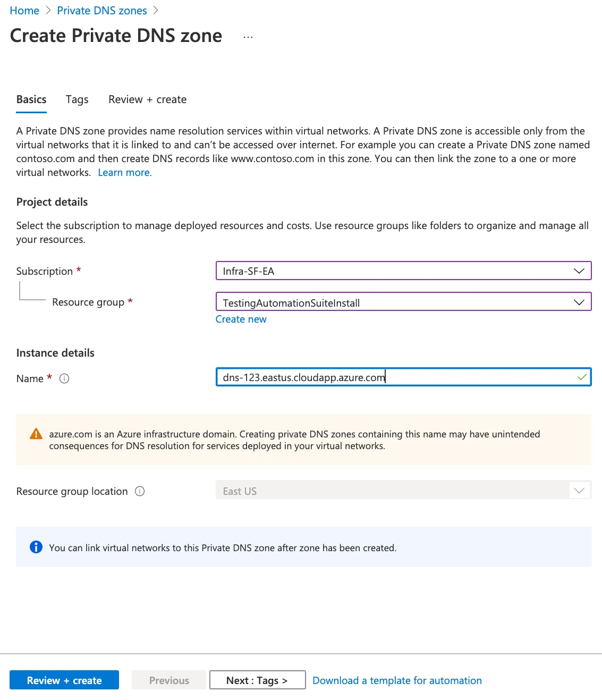Image resolution: width=602 pixels, height=700 pixels.
Task: Expand the Subscription dropdown
Action: point(403,271)
